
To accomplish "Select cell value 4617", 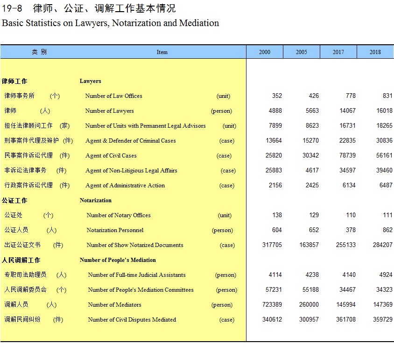I will [312, 171].
